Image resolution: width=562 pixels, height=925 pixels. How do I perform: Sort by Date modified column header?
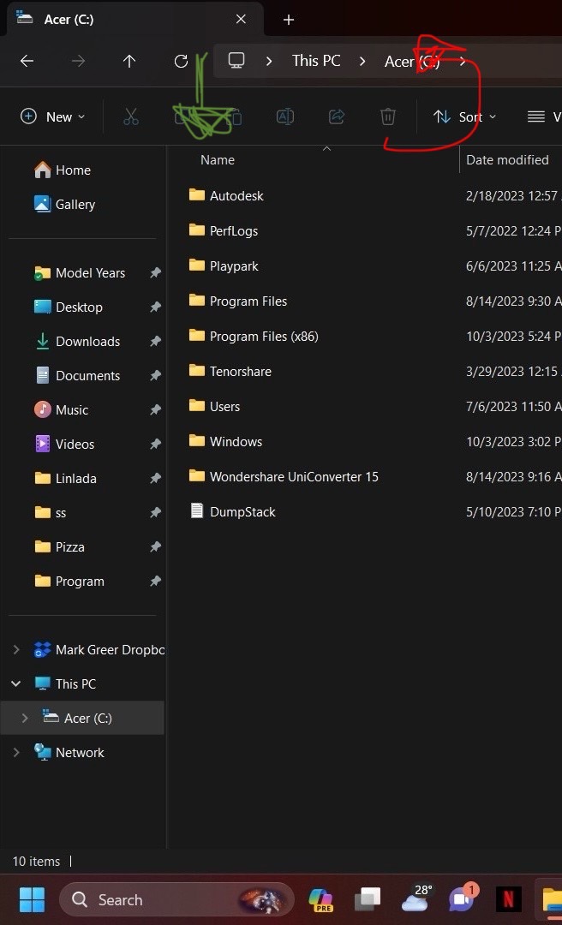pos(508,160)
